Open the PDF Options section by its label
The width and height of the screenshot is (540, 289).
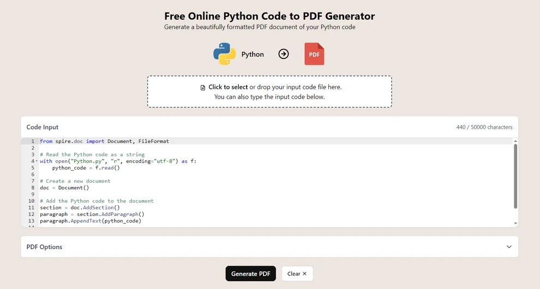click(x=44, y=247)
